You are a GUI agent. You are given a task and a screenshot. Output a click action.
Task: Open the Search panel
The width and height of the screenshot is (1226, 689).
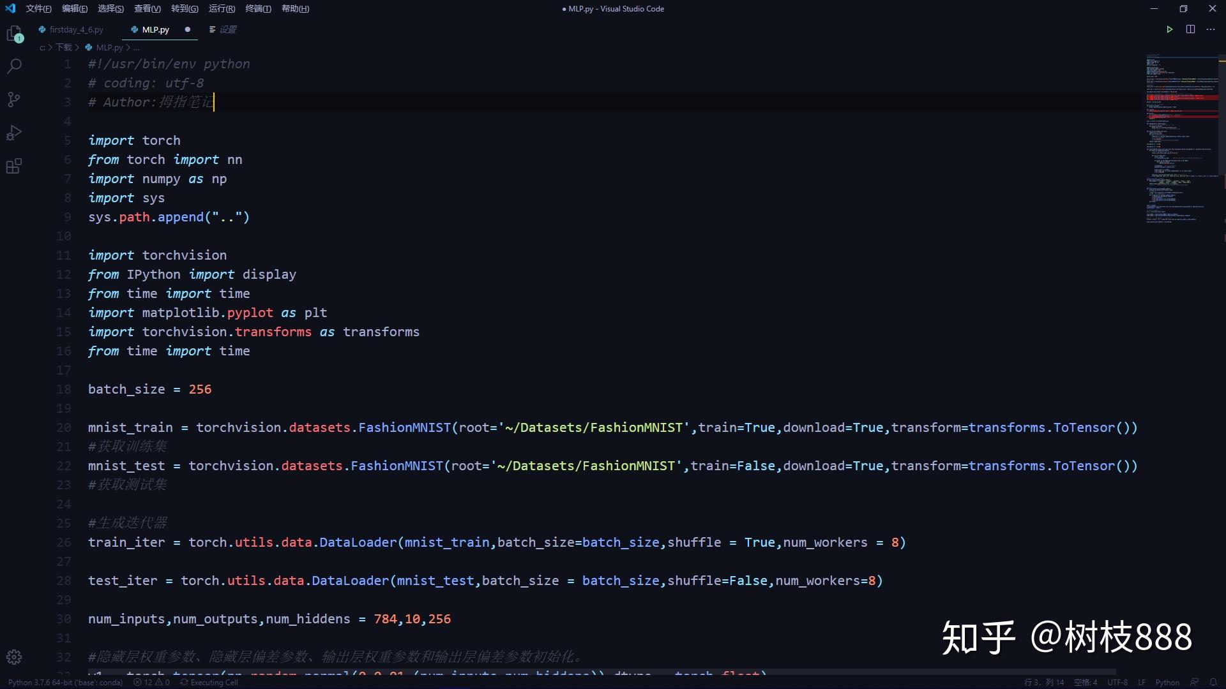14,66
